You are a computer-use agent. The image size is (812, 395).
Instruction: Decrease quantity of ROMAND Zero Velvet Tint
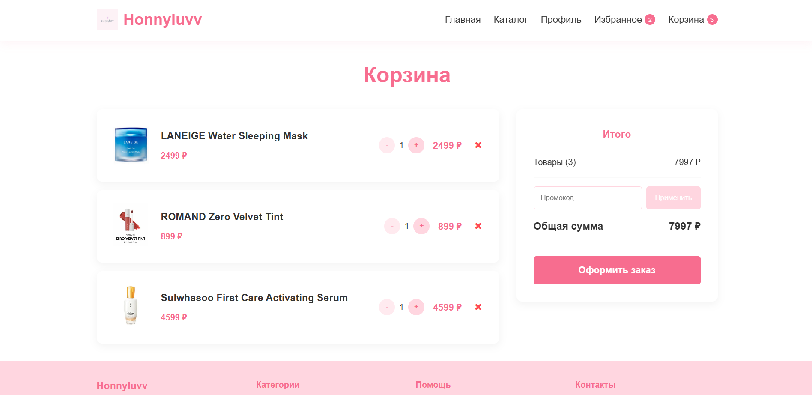(392, 226)
